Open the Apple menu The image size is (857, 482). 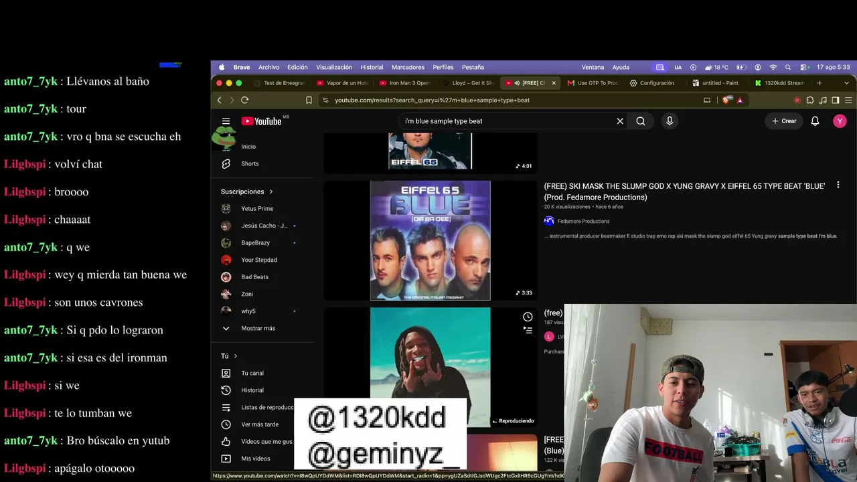[x=222, y=67]
